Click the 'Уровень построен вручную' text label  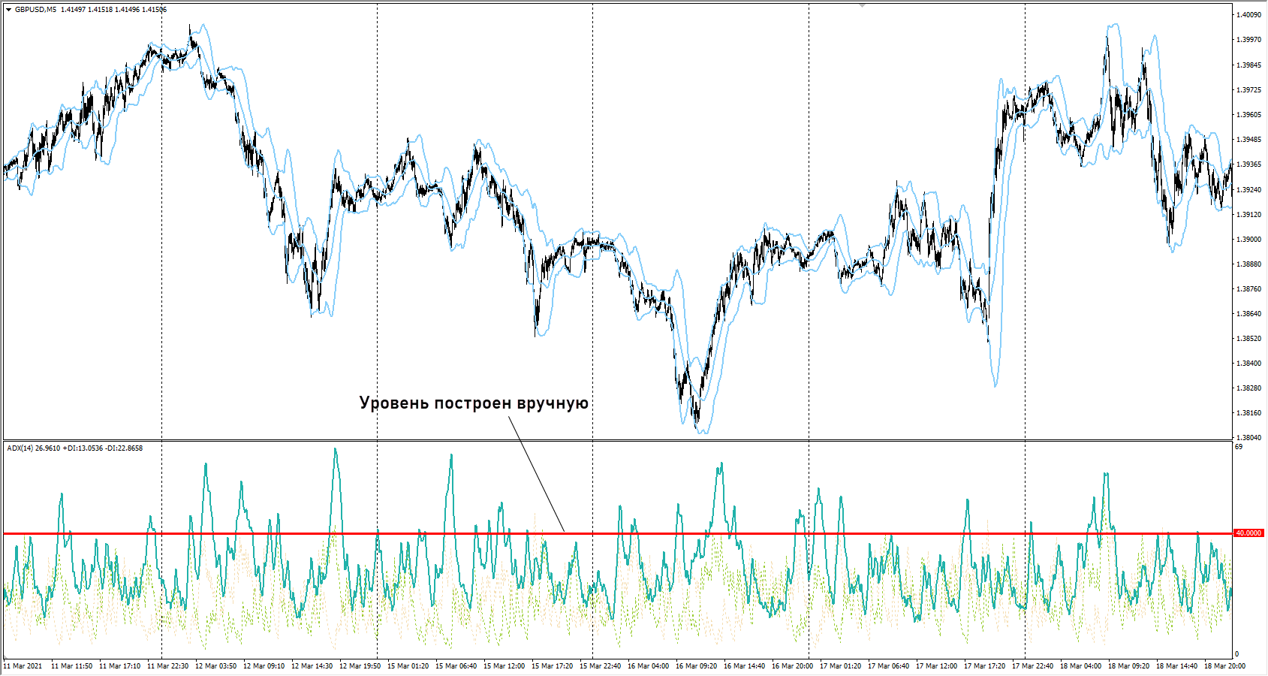click(x=473, y=403)
